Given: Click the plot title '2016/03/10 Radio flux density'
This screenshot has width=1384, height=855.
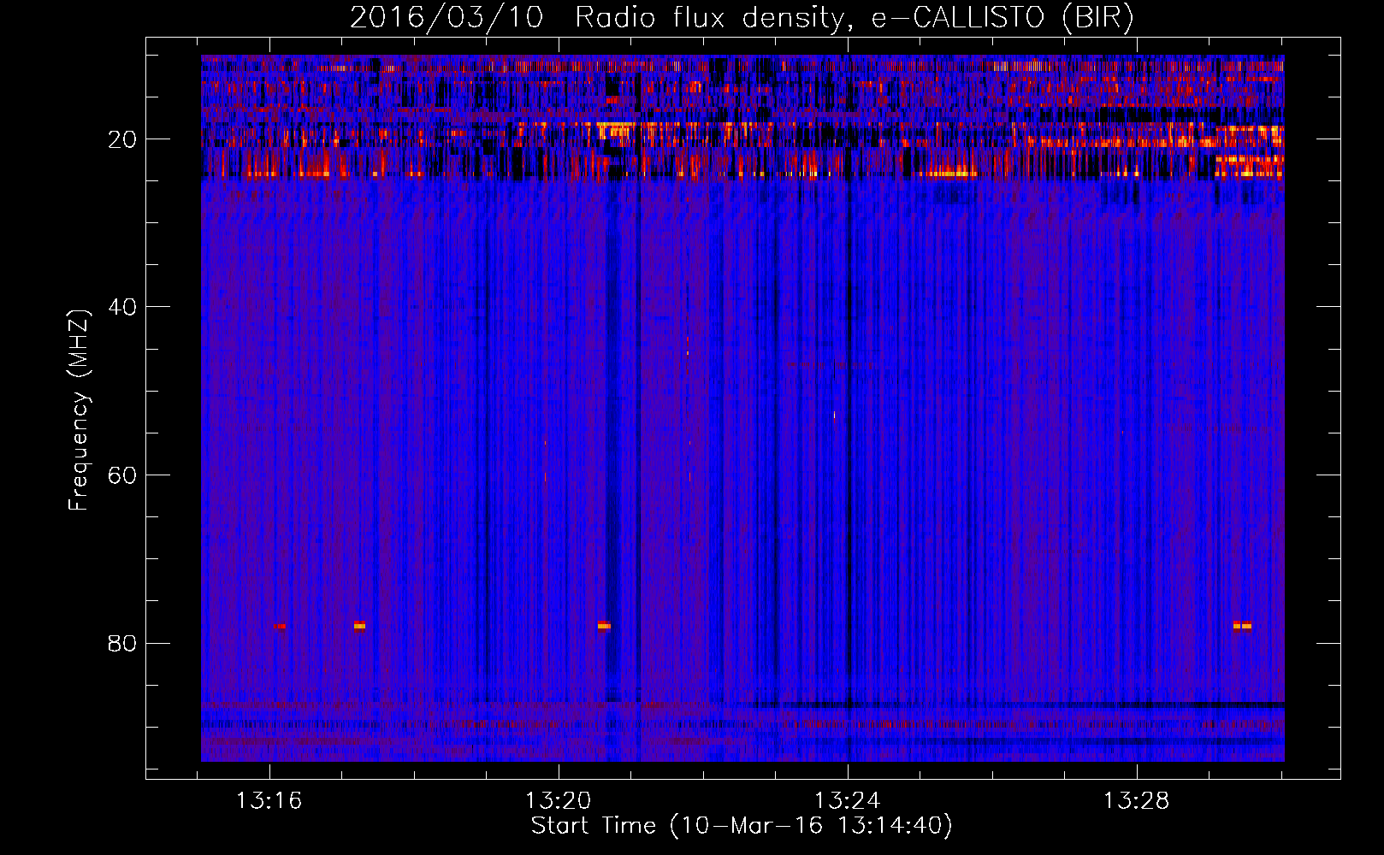Looking at the screenshot, I should (x=741, y=17).
